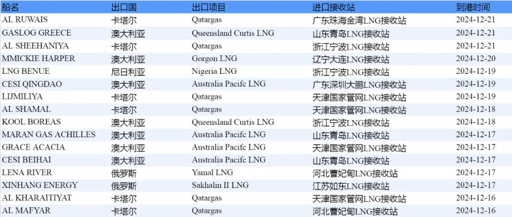This screenshot has width=512, height=217.
Task: Click 广东深圳大鹏LNG接收站 cell
Action: pos(359,85)
